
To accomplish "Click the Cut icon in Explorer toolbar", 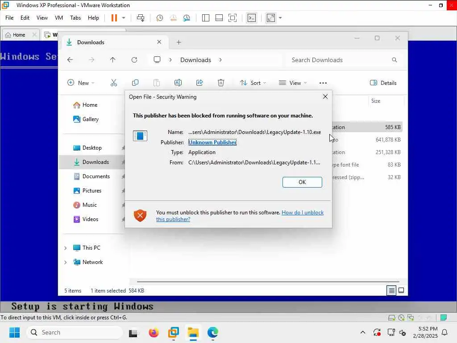I will (114, 83).
